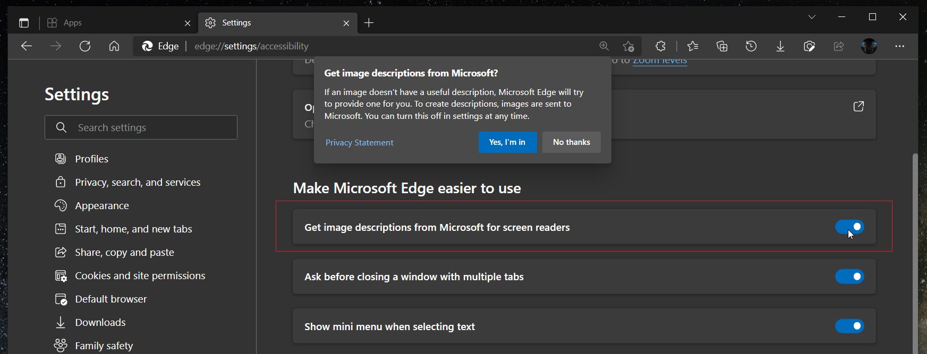This screenshot has width=927, height=354.
Task: Open the vertical tabs pane icon
Action: tap(23, 23)
